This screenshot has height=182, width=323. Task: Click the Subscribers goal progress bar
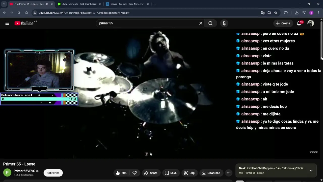(39, 99)
